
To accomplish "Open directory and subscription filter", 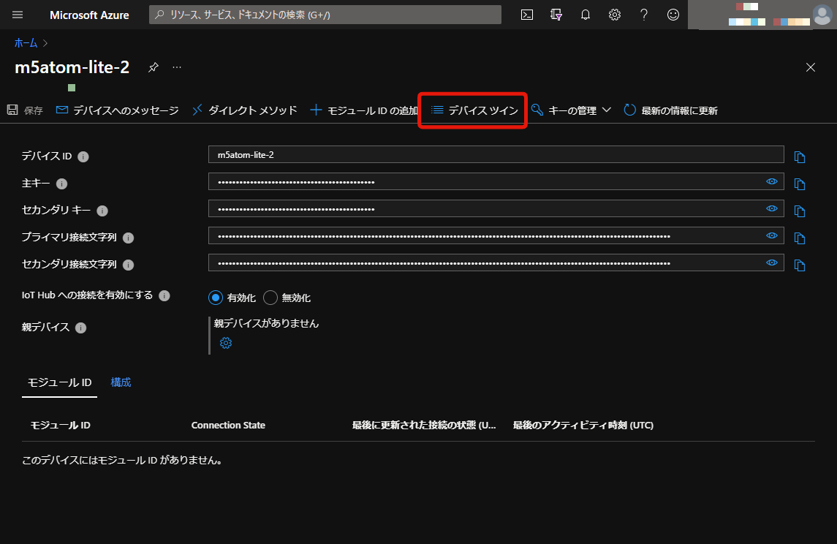I will pyautogui.click(x=556, y=15).
